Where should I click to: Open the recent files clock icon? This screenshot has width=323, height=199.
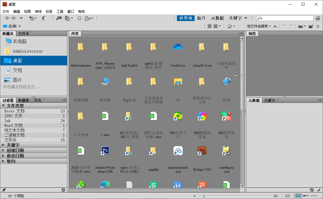pos(32,18)
